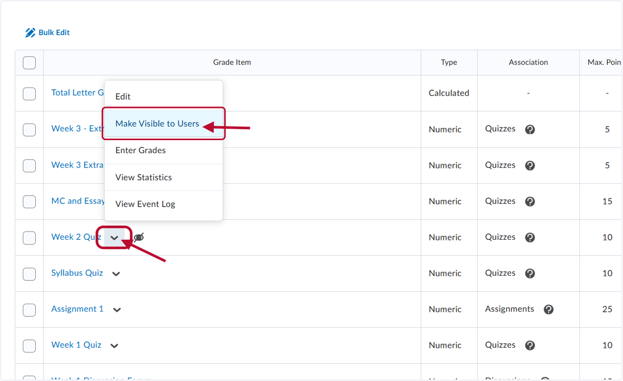Open help icon in Week 3 Extra row
Viewport: 623px width, 381px height.
point(530,166)
